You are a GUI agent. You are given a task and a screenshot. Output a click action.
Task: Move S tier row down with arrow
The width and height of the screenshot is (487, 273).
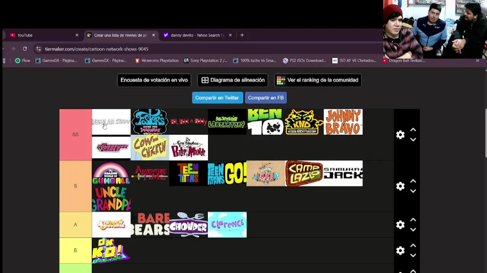[x=413, y=191]
